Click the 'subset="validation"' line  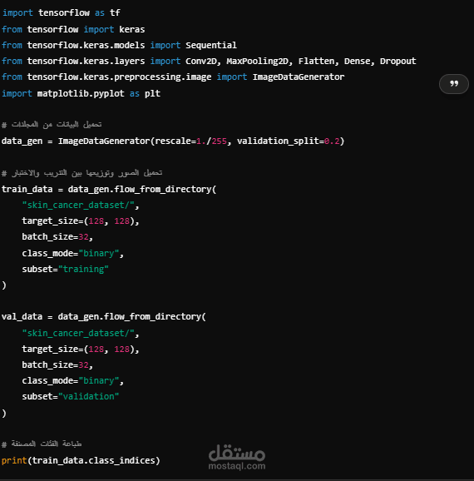[x=70, y=396]
